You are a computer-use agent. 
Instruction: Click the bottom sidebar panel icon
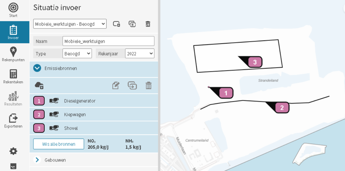coord(13,166)
